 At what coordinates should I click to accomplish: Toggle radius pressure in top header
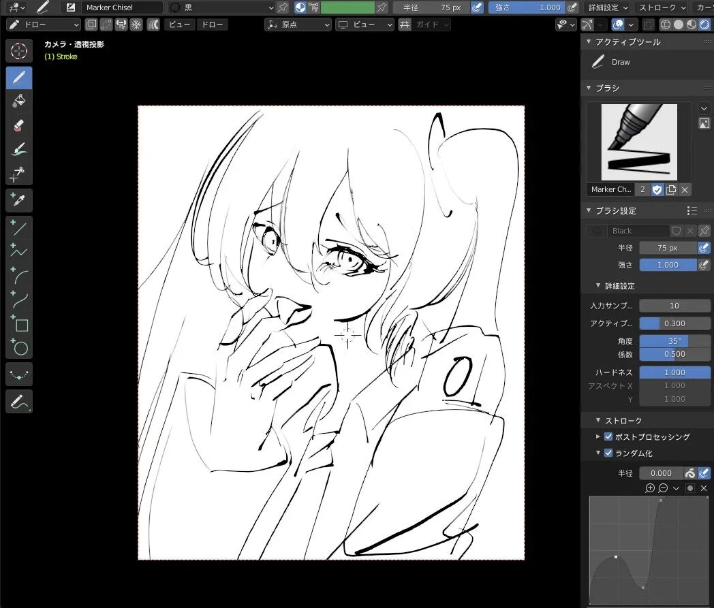coord(477,7)
